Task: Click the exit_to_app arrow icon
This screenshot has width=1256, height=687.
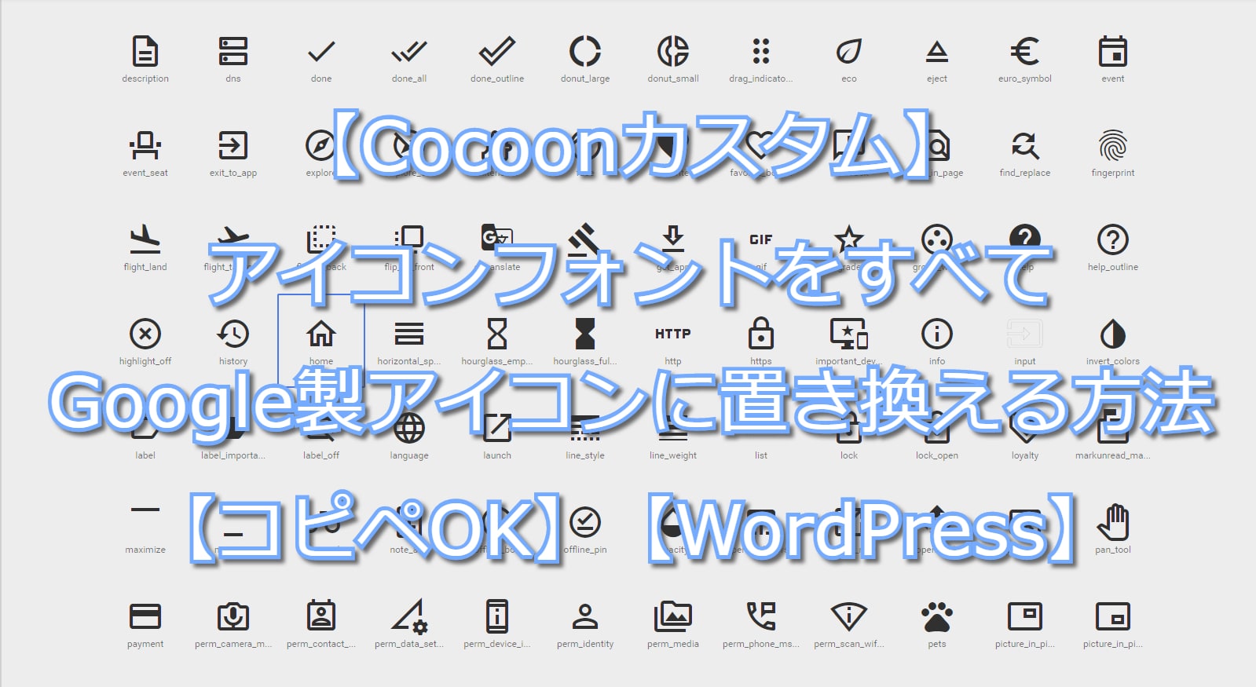Action: pyautogui.click(x=233, y=145)
